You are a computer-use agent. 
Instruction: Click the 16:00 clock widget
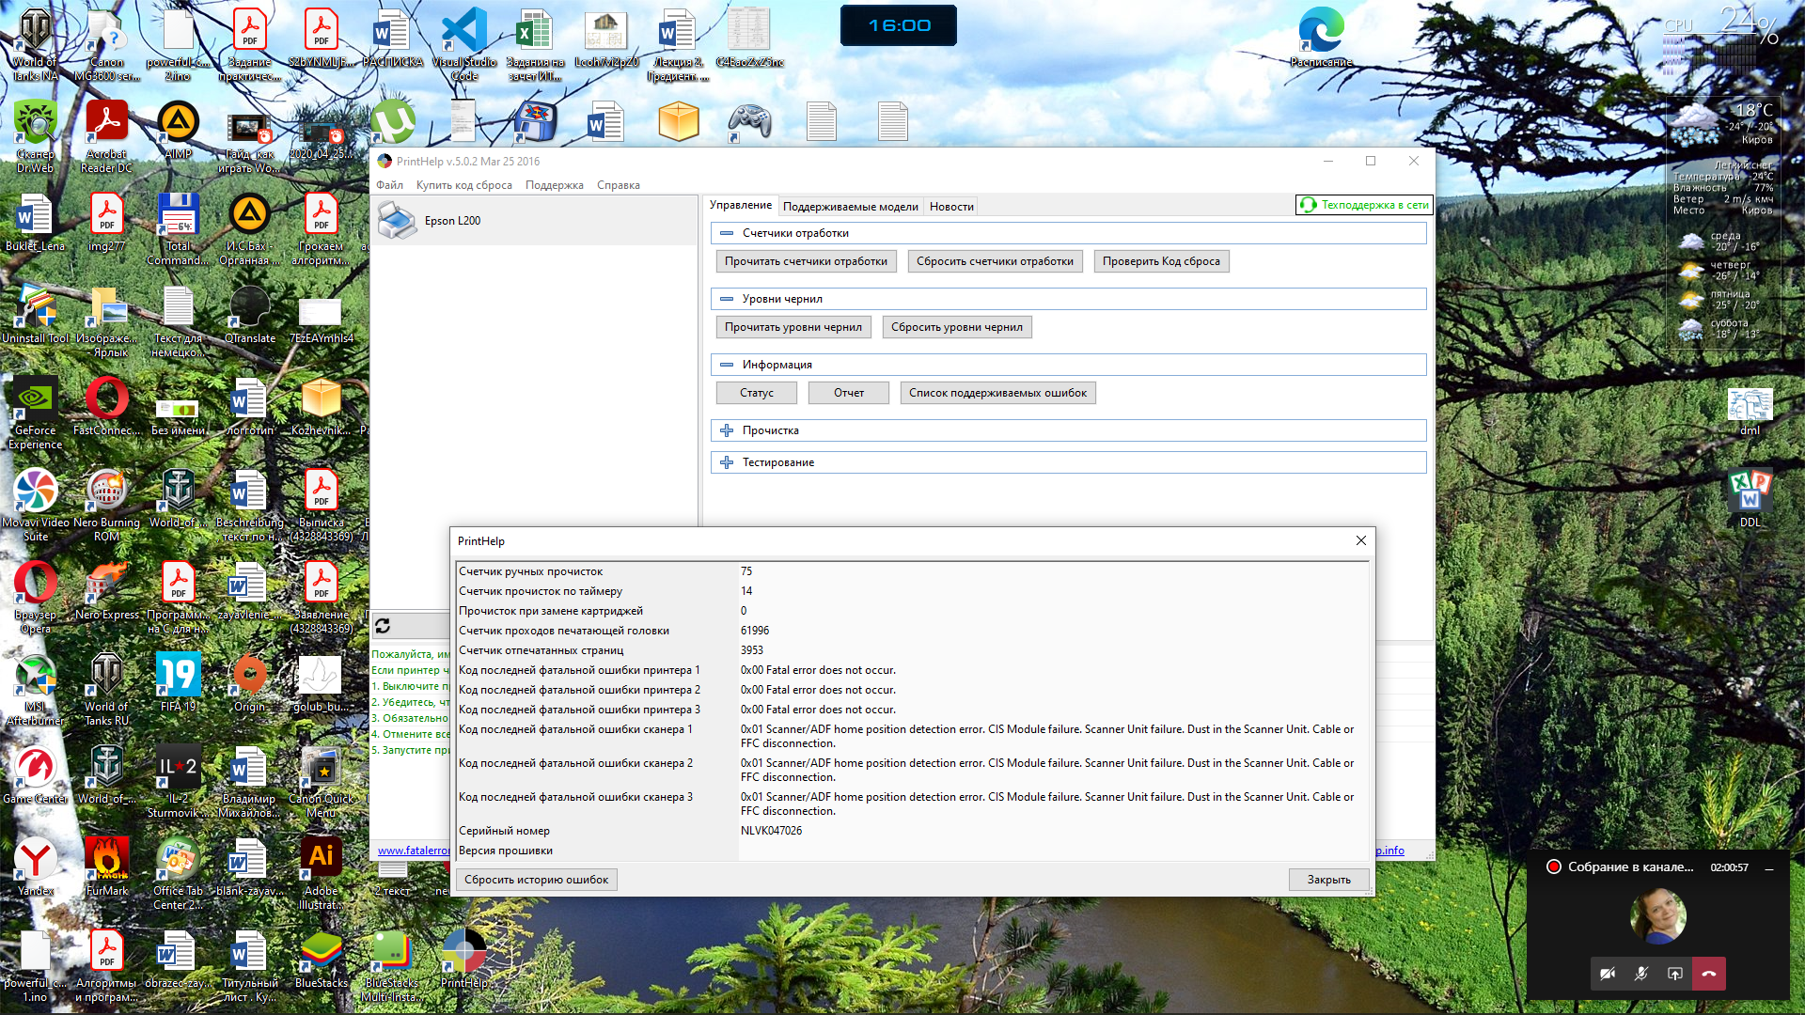click(899, 25)
